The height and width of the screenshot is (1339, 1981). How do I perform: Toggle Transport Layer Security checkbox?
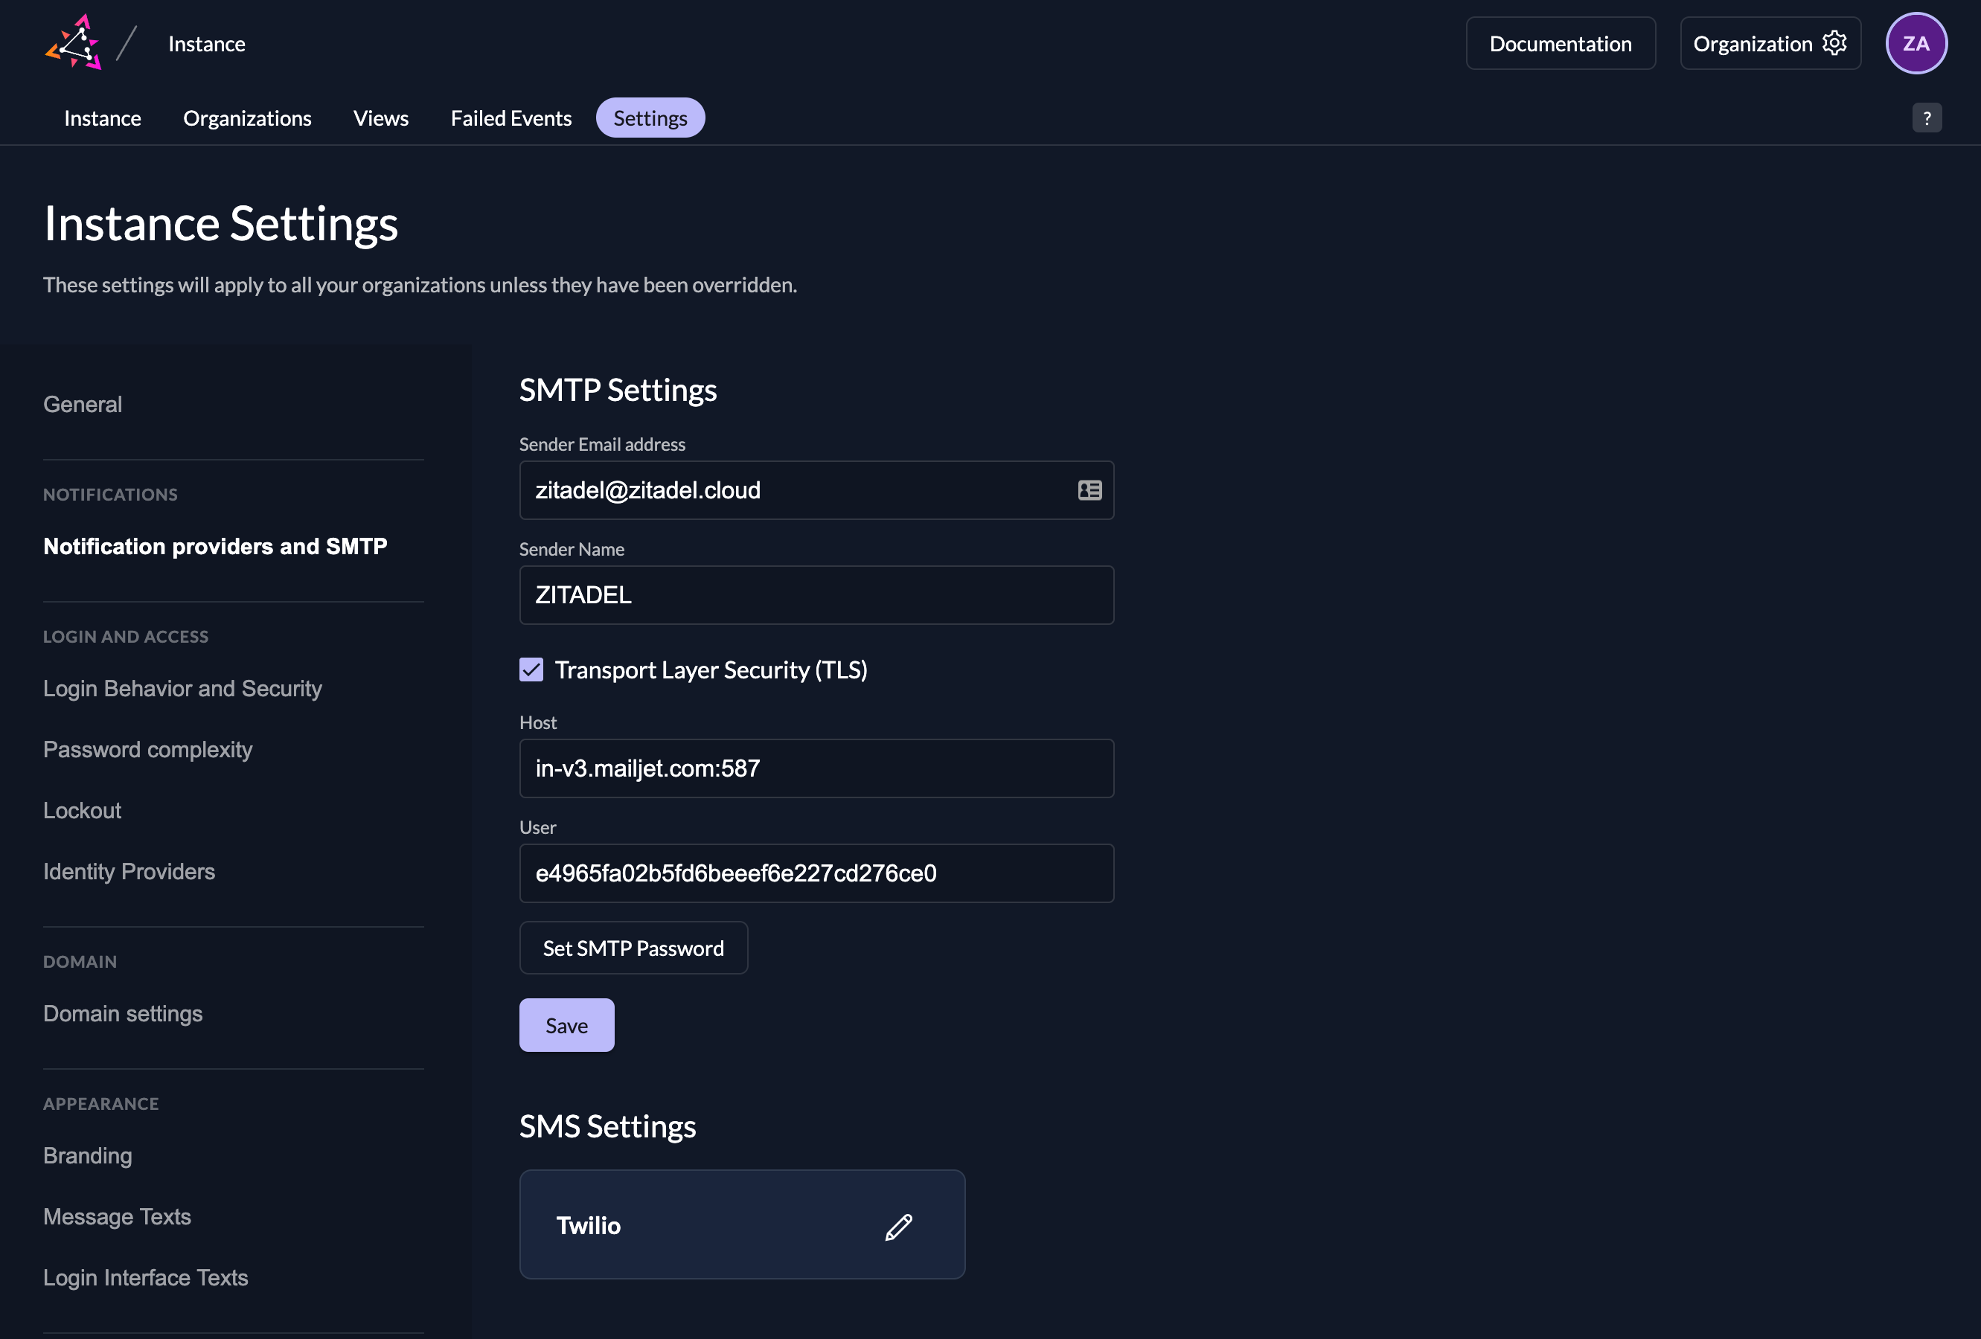(531, 670)
